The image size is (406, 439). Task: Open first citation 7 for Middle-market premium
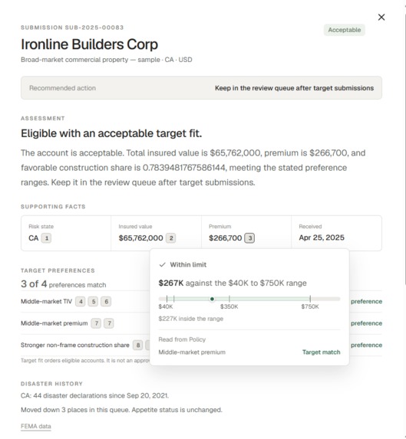(x=96, y=323)
